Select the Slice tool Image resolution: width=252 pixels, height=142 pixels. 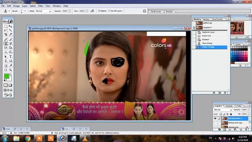(x=11, y=34)
